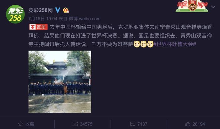Enlarge the temple group photo
The width and height of the screenshot is (220, 129).
click(60, 82)
